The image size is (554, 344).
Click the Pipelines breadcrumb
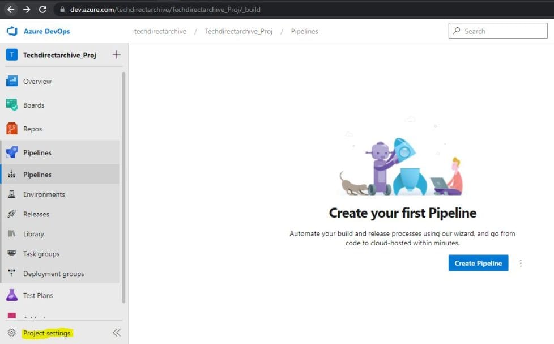(305, 31)
